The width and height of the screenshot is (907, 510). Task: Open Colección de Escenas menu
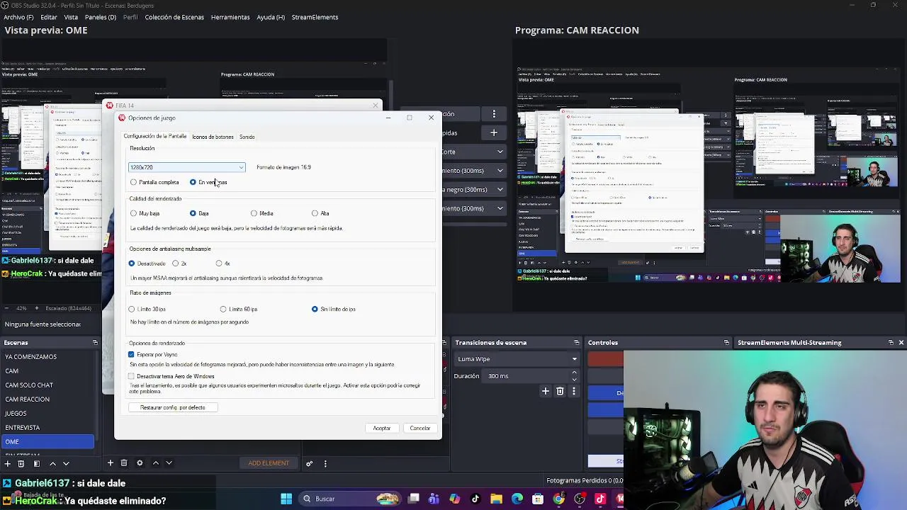pos(174,17)
